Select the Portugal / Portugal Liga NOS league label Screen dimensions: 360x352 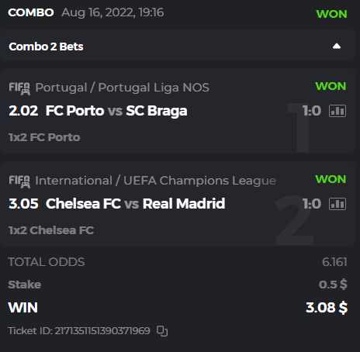(122, 88)
